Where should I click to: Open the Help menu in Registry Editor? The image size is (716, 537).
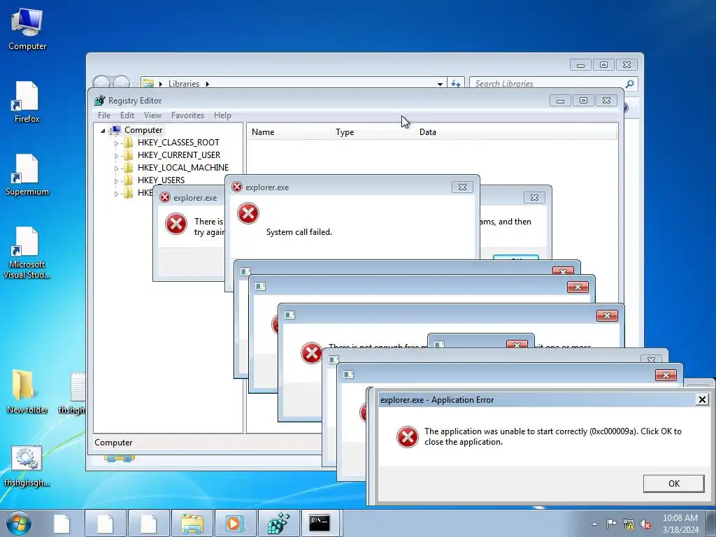pyautogui.click(x=222, y=115)
